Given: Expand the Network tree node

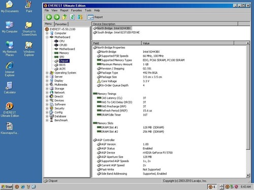Looking at the screenshot, I should [47, 93].
